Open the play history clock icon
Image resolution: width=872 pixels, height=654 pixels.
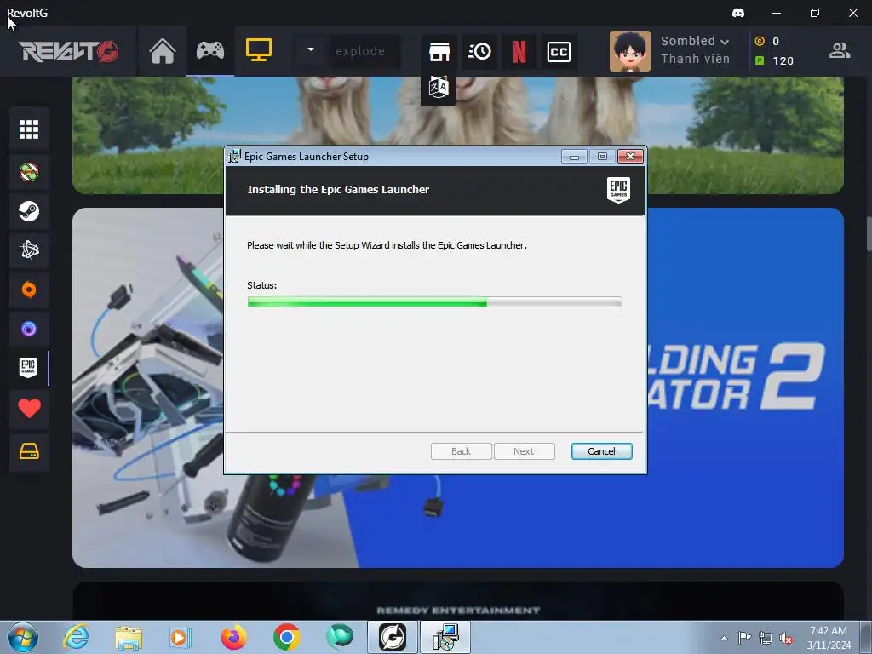tap(479, 52)
